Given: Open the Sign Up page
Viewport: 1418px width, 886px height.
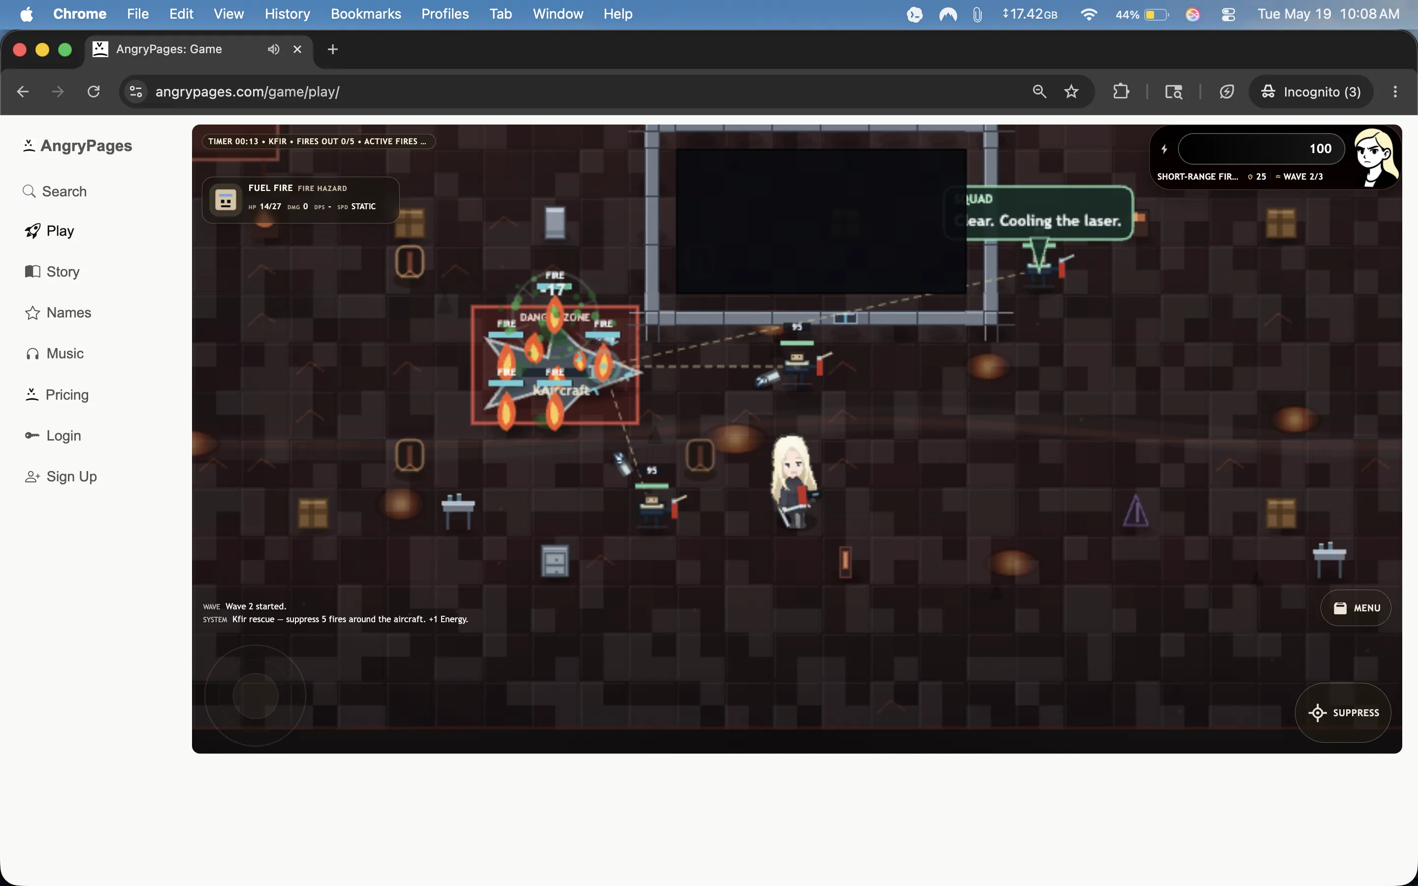Looking at the screenshot, I should click(61, 476).
